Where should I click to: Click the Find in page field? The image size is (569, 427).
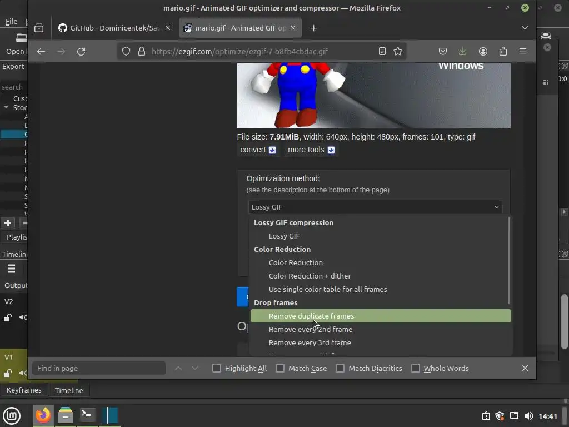[x=99, y=368]
